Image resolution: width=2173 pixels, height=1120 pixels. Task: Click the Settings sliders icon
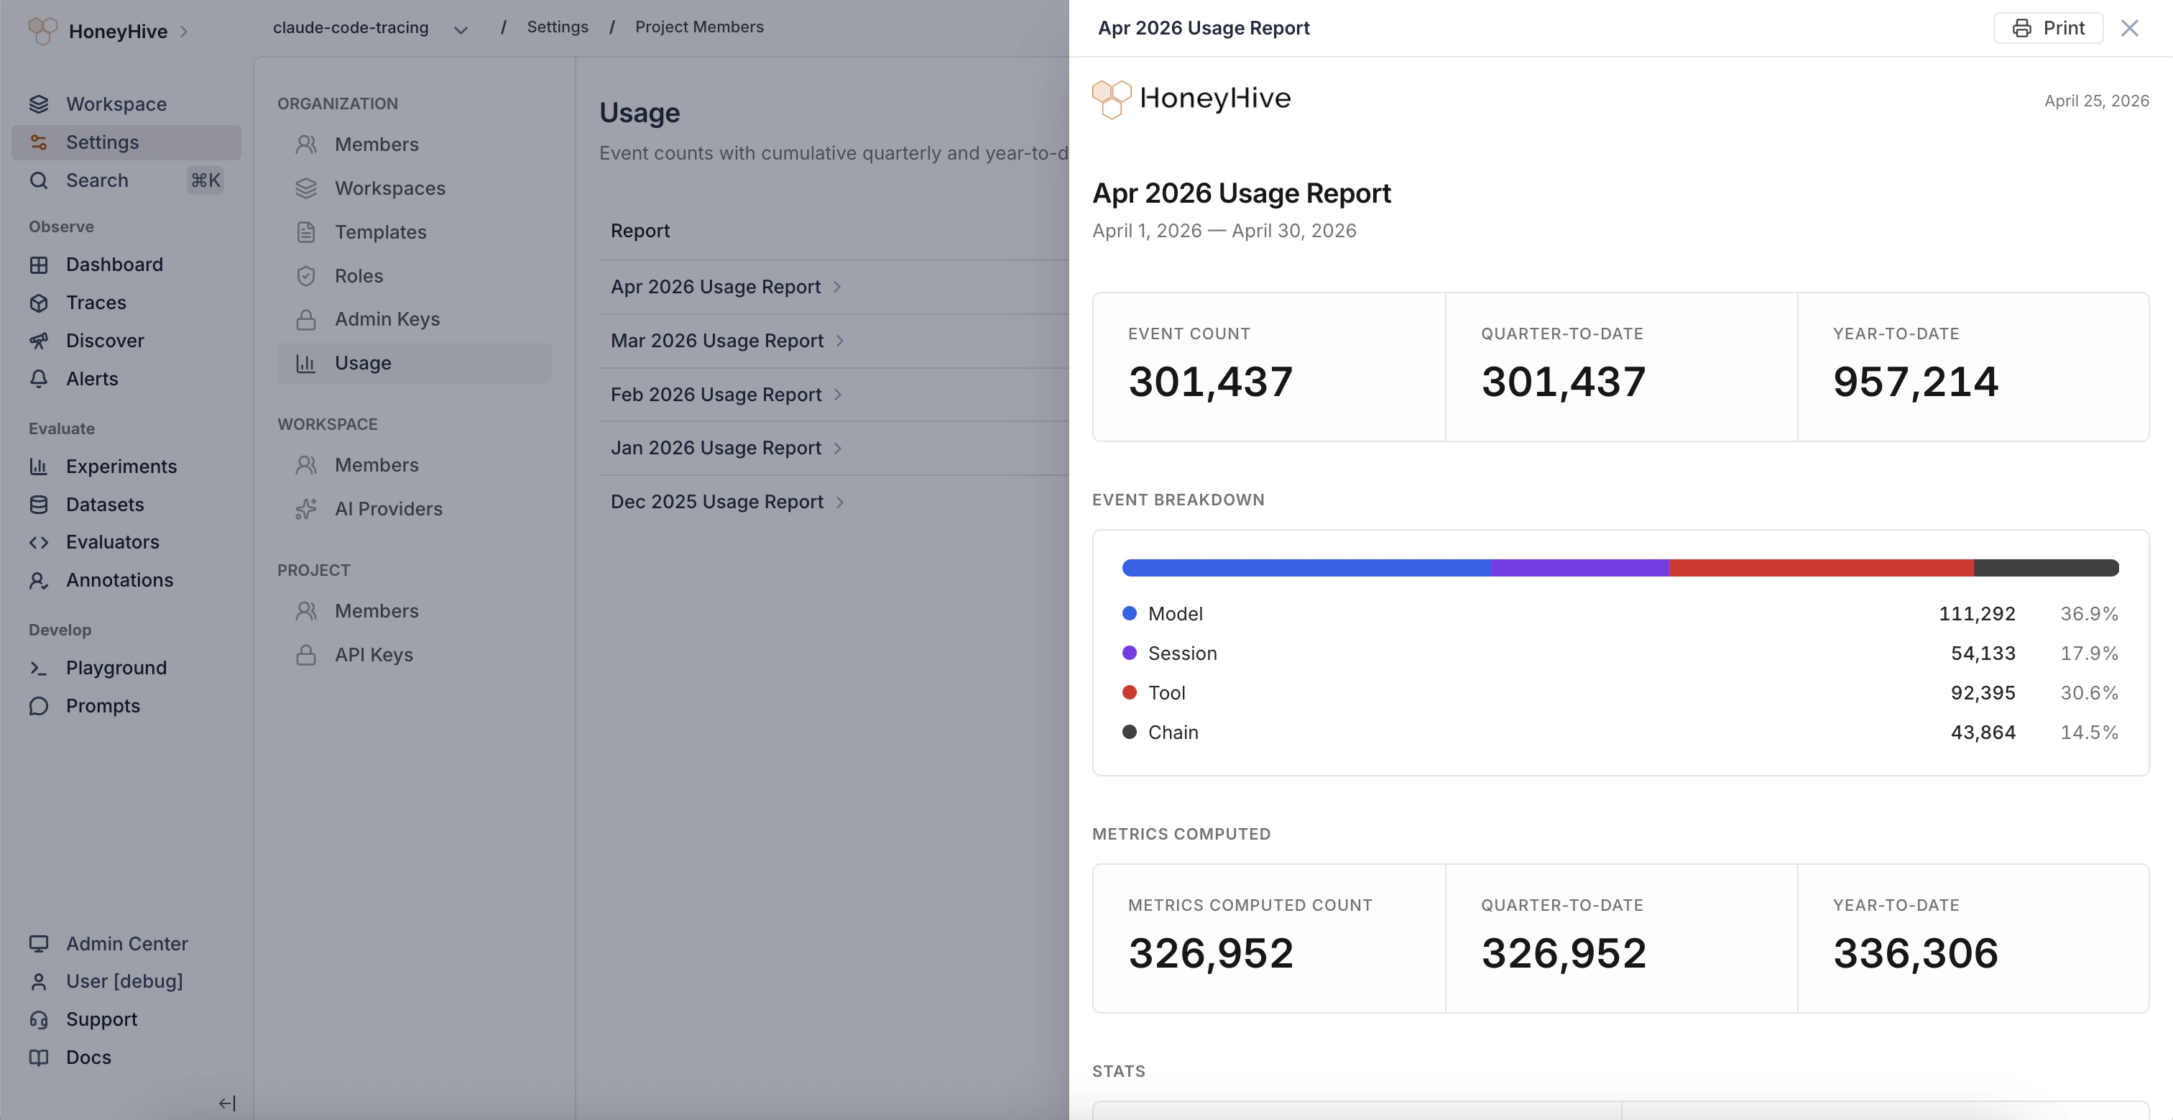point(39,142)
